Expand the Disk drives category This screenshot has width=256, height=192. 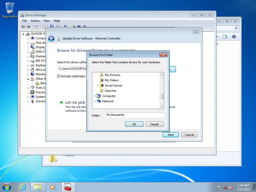28,43
